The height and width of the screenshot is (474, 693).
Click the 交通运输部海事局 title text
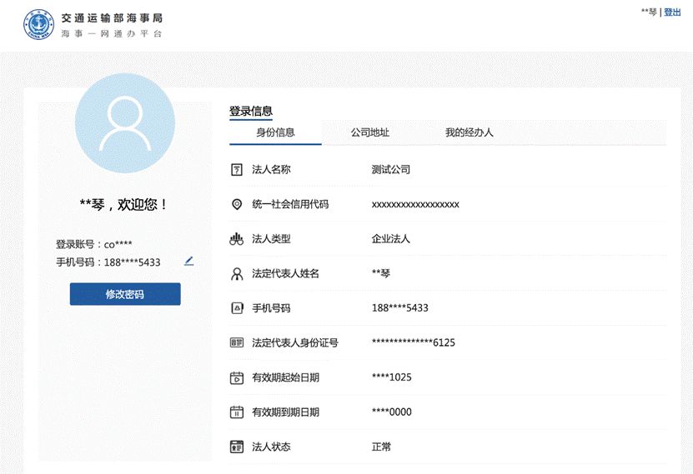point(112,17)
